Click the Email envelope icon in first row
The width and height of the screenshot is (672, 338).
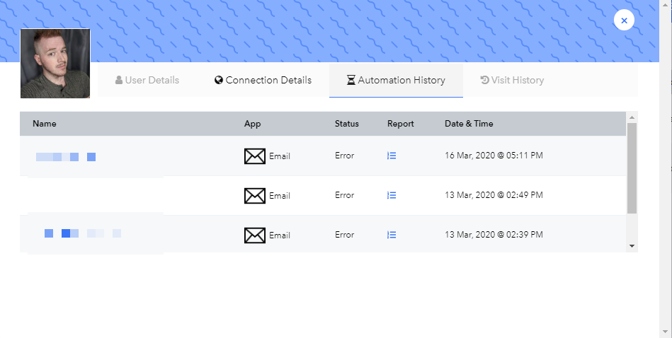coord(255,156)
